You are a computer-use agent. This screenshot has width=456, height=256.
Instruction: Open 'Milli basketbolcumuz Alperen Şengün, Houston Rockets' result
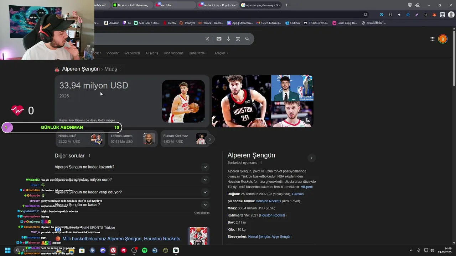pyautogui.click(x=121, y=239)
